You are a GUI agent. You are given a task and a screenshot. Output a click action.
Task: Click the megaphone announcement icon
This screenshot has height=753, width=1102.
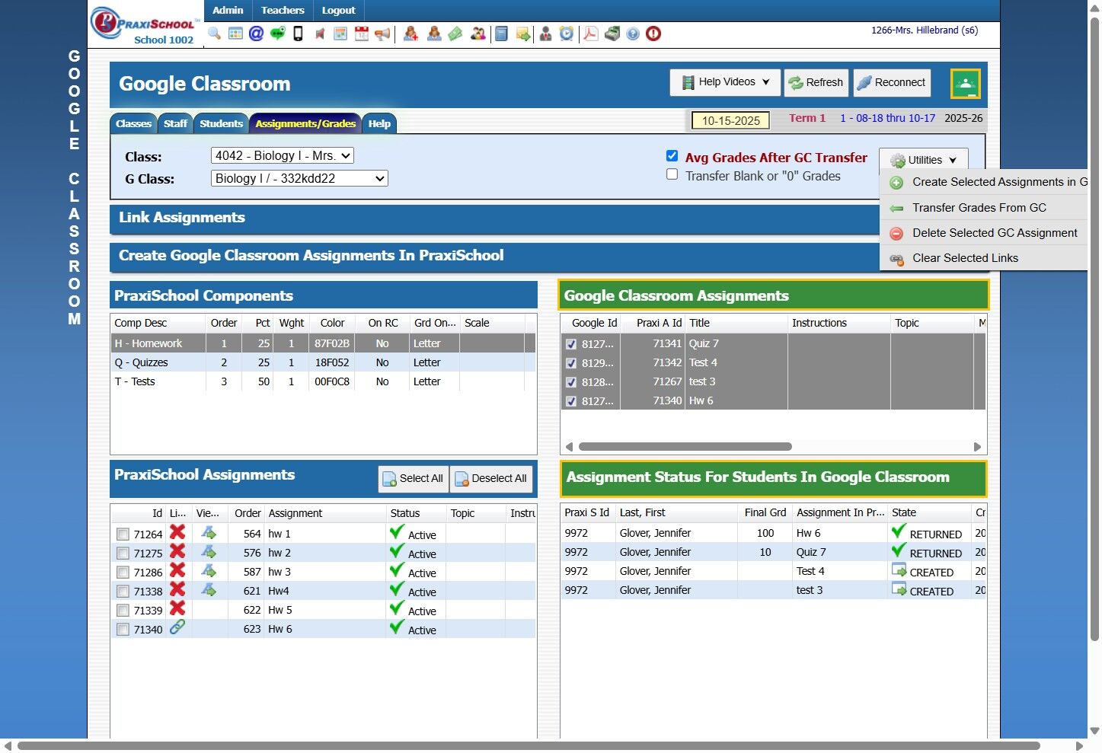pos(382,34)
